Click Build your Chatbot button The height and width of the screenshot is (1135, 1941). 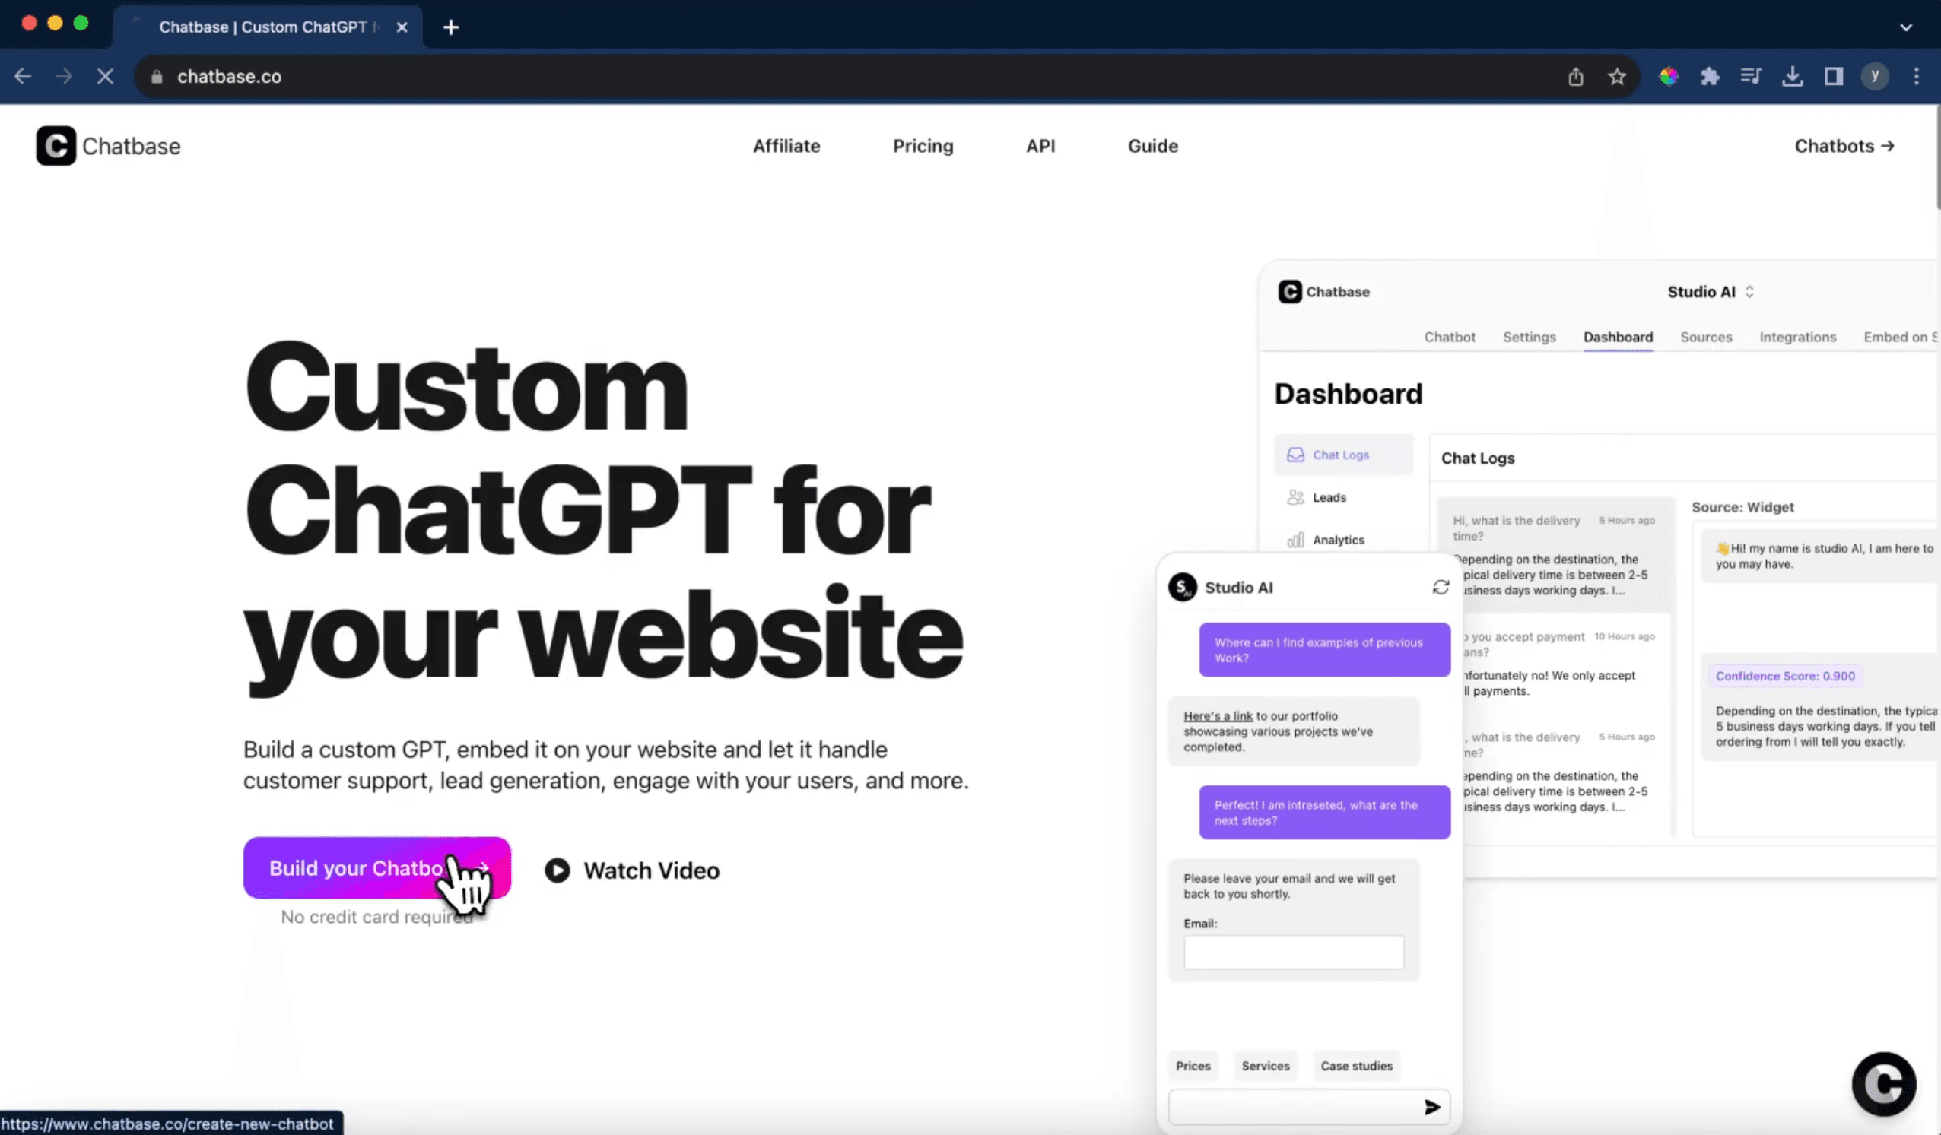376,868
